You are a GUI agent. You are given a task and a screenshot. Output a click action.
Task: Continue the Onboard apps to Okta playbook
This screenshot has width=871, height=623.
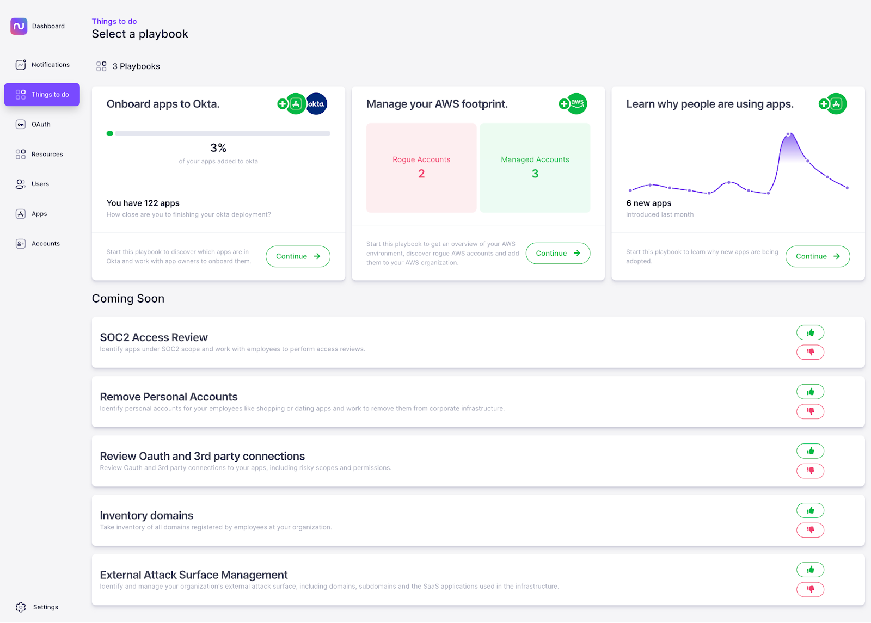(x=298, y=256)
